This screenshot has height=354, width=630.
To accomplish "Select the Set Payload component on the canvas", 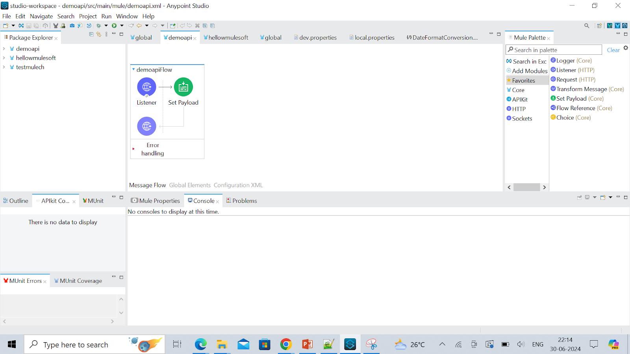I will (183, 87).
